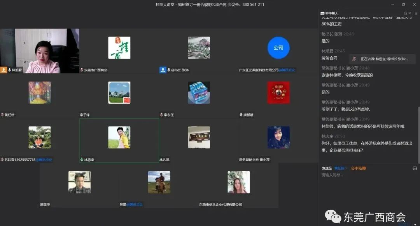Select 潘国华's portrait avatar
This screenshot has height=226, width=420.
coord(80,182)
